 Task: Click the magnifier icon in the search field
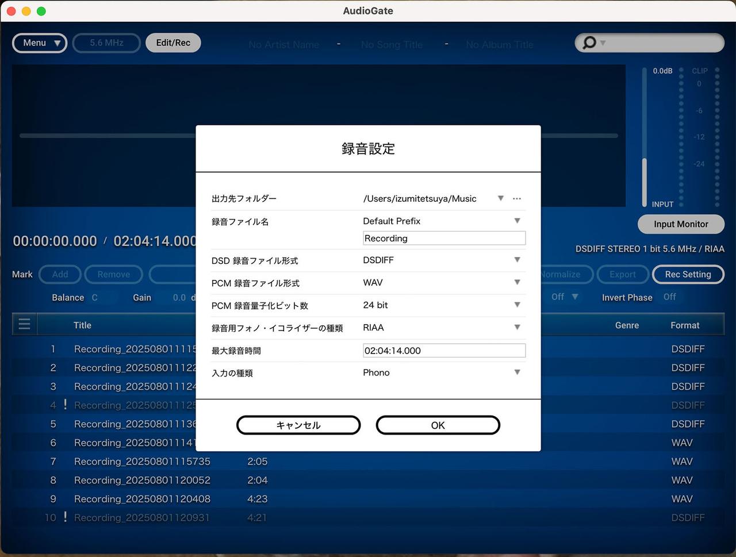(x=589, y=43)
